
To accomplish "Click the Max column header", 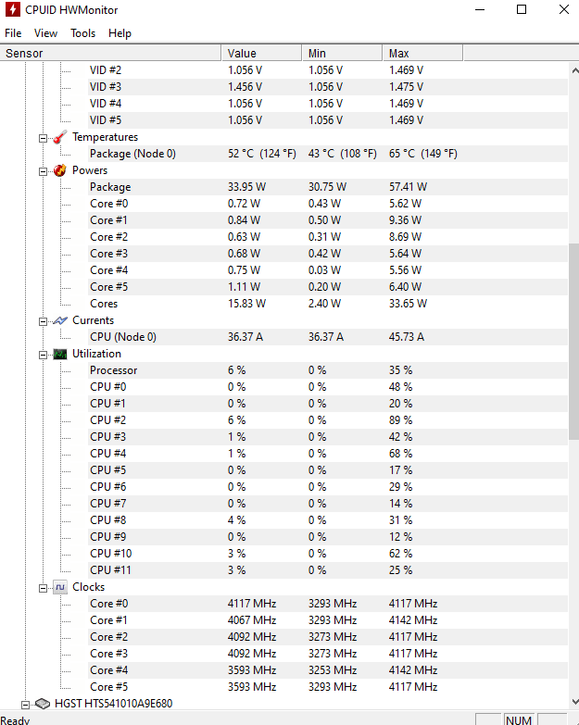I will (422, 53).
